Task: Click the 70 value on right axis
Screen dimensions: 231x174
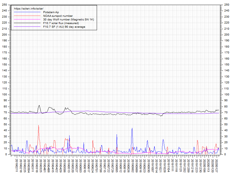Action: coord(226,112)
